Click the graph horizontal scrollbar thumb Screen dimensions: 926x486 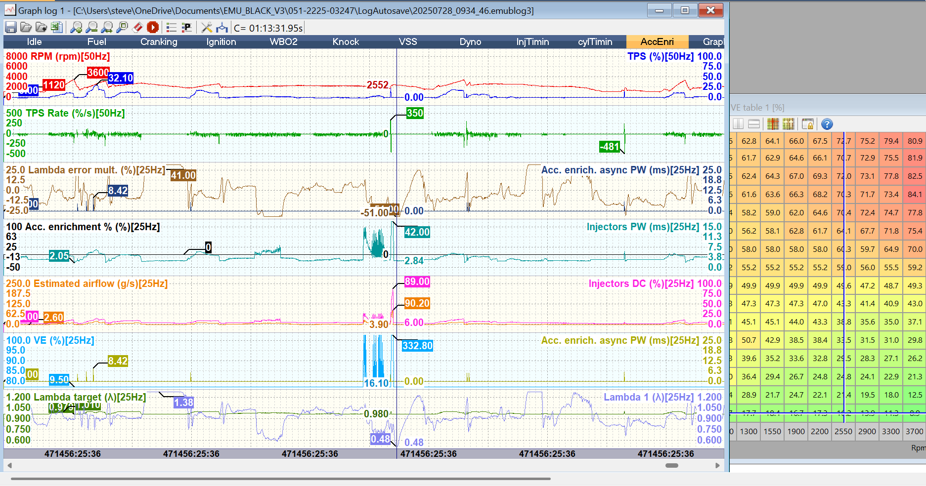pos(672,465)
